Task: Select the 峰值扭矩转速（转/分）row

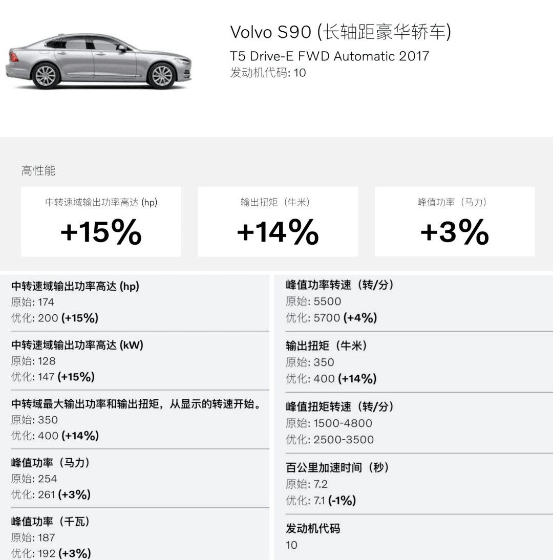Action: [419, 423]
